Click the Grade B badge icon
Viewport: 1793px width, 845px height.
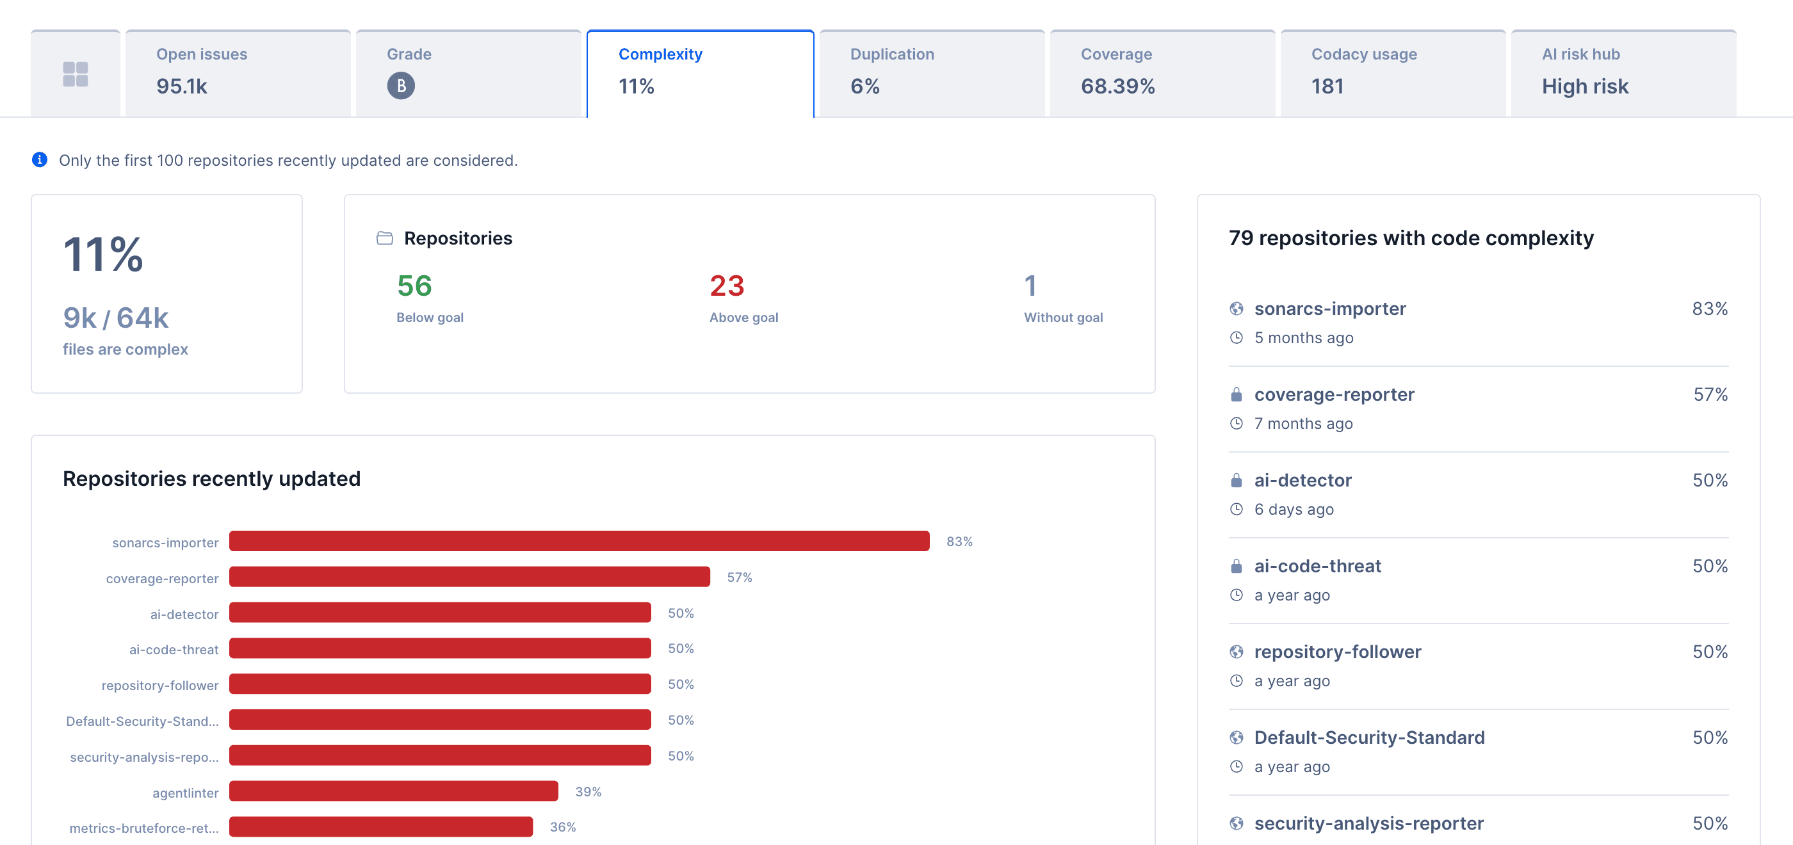(400, 86)
